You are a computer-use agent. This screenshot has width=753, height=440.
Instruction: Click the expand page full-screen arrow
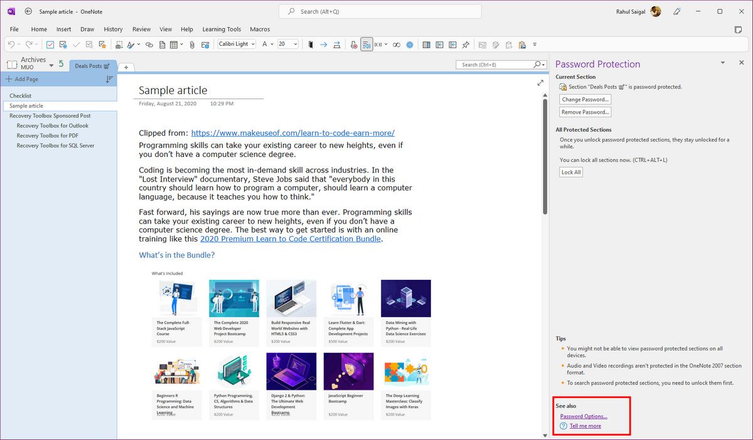click(540, 83)
